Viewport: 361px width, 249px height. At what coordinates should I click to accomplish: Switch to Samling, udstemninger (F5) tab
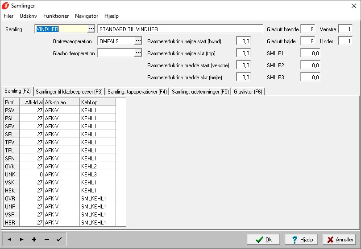tap(200, 92)
